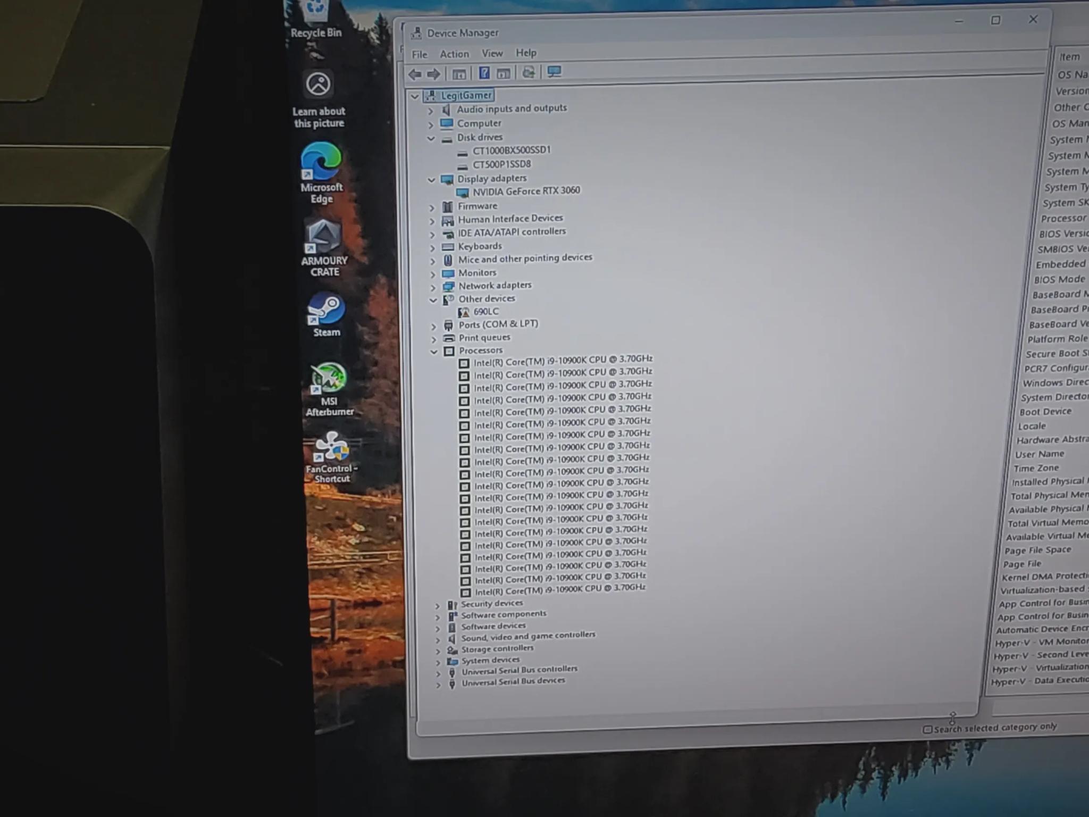Select the Print queues category
Image resolution: width=1089 pixels, height=817 pixels.
(484, 338)
